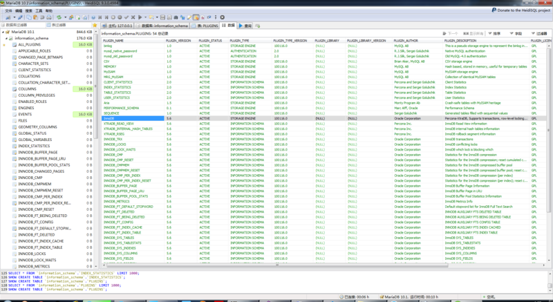Select the INNODB_METRICS table in tree
The image size is (553, 302).
point(34,266)
